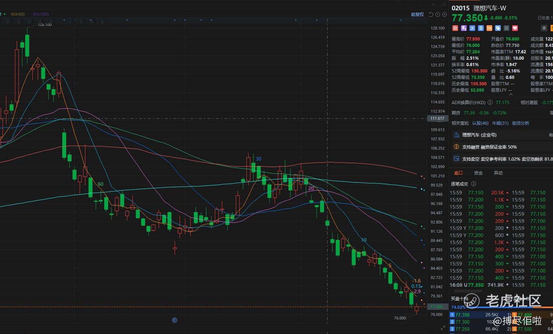Switch to the 异动 tab

pyautogui.click(x=498, y=173)
